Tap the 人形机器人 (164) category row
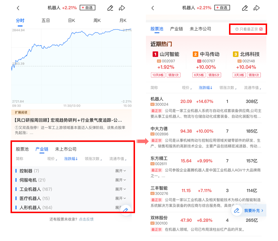Image resolution: width=278 pixels, height=241 pixels. click(71, 207)
